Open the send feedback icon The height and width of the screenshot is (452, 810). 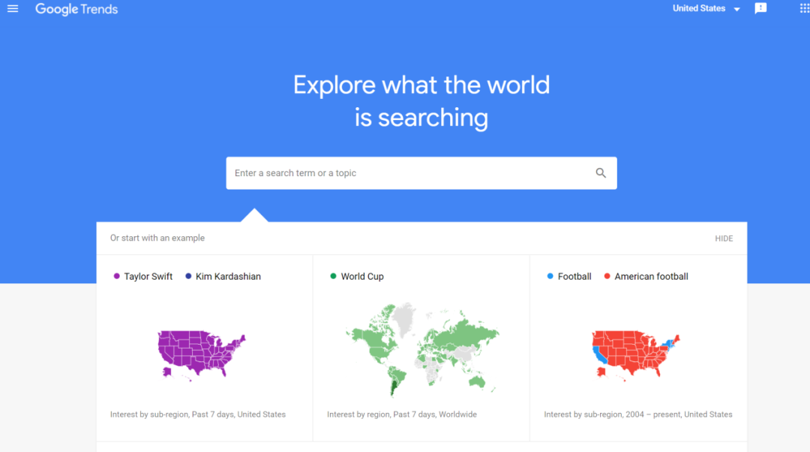[x=760, y=9]
